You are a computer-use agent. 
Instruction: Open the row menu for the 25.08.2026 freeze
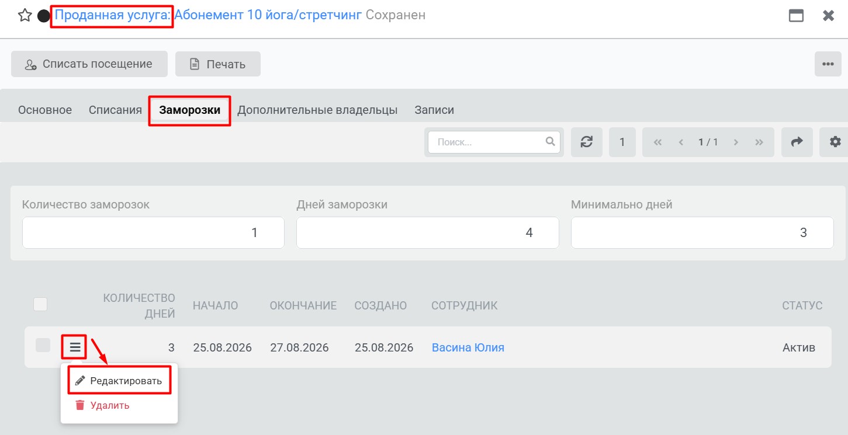(75, 347)
